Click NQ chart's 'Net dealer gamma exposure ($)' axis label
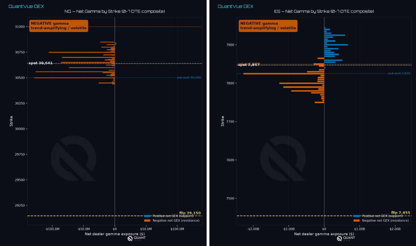This screenshot has height=246, width=416. (x=115, y=234)
